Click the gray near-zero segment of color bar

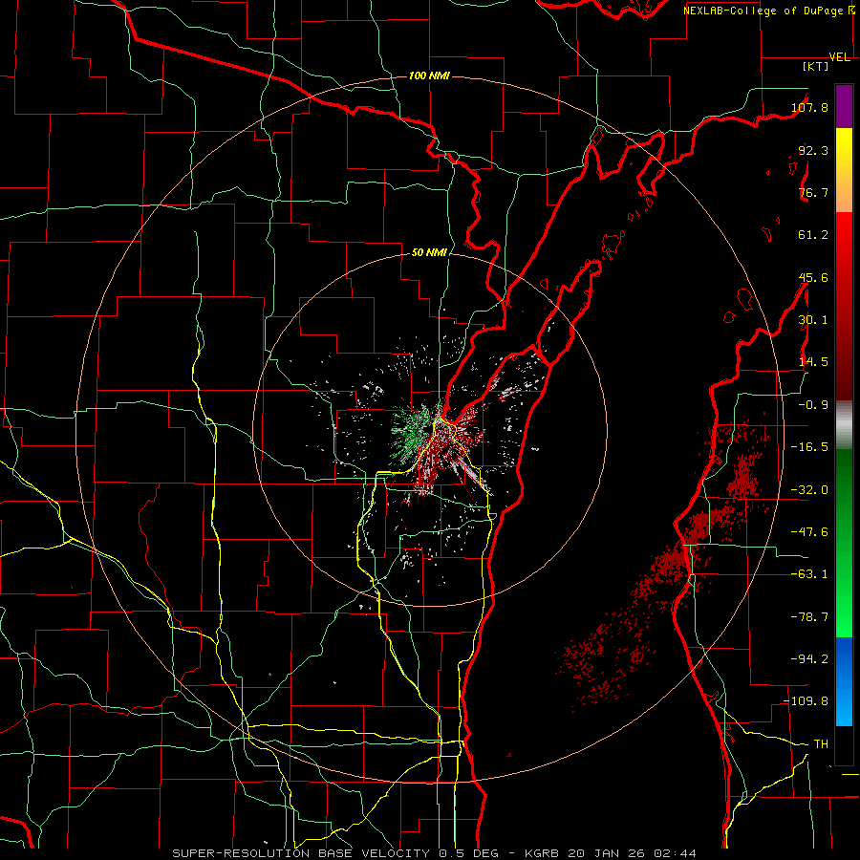(x=844, y=425)
